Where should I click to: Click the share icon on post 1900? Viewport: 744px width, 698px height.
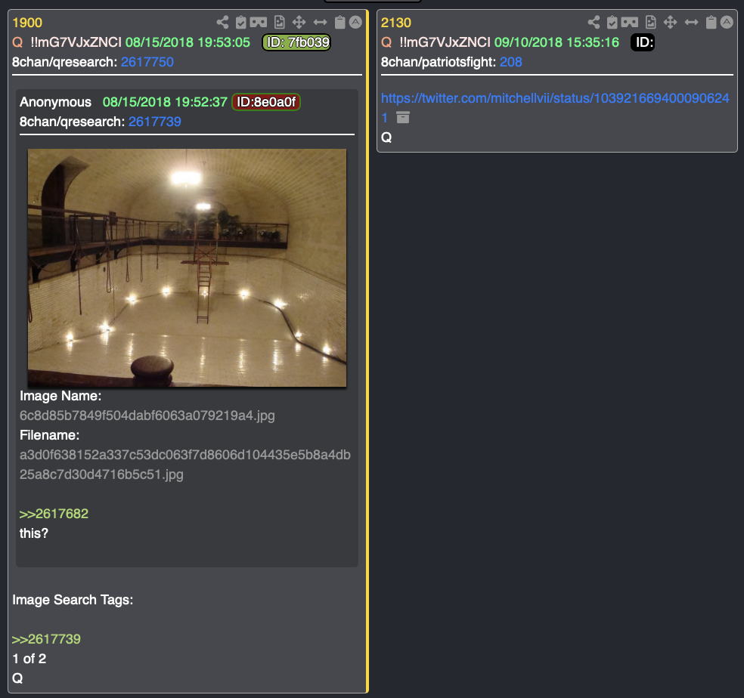click(222, 23)
